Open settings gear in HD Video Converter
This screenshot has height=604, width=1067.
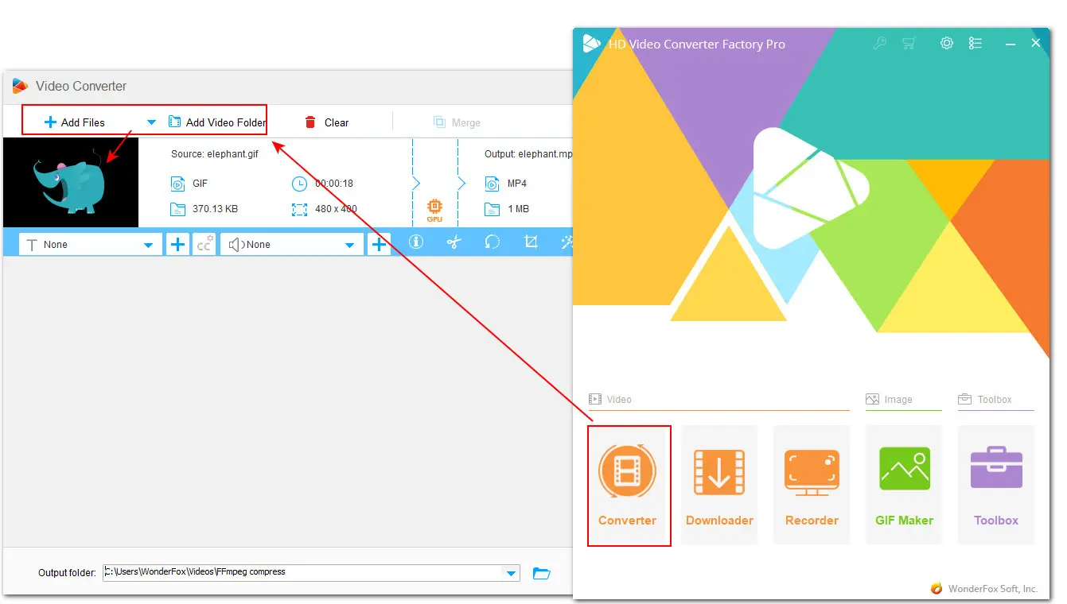[x=947, y=44]
